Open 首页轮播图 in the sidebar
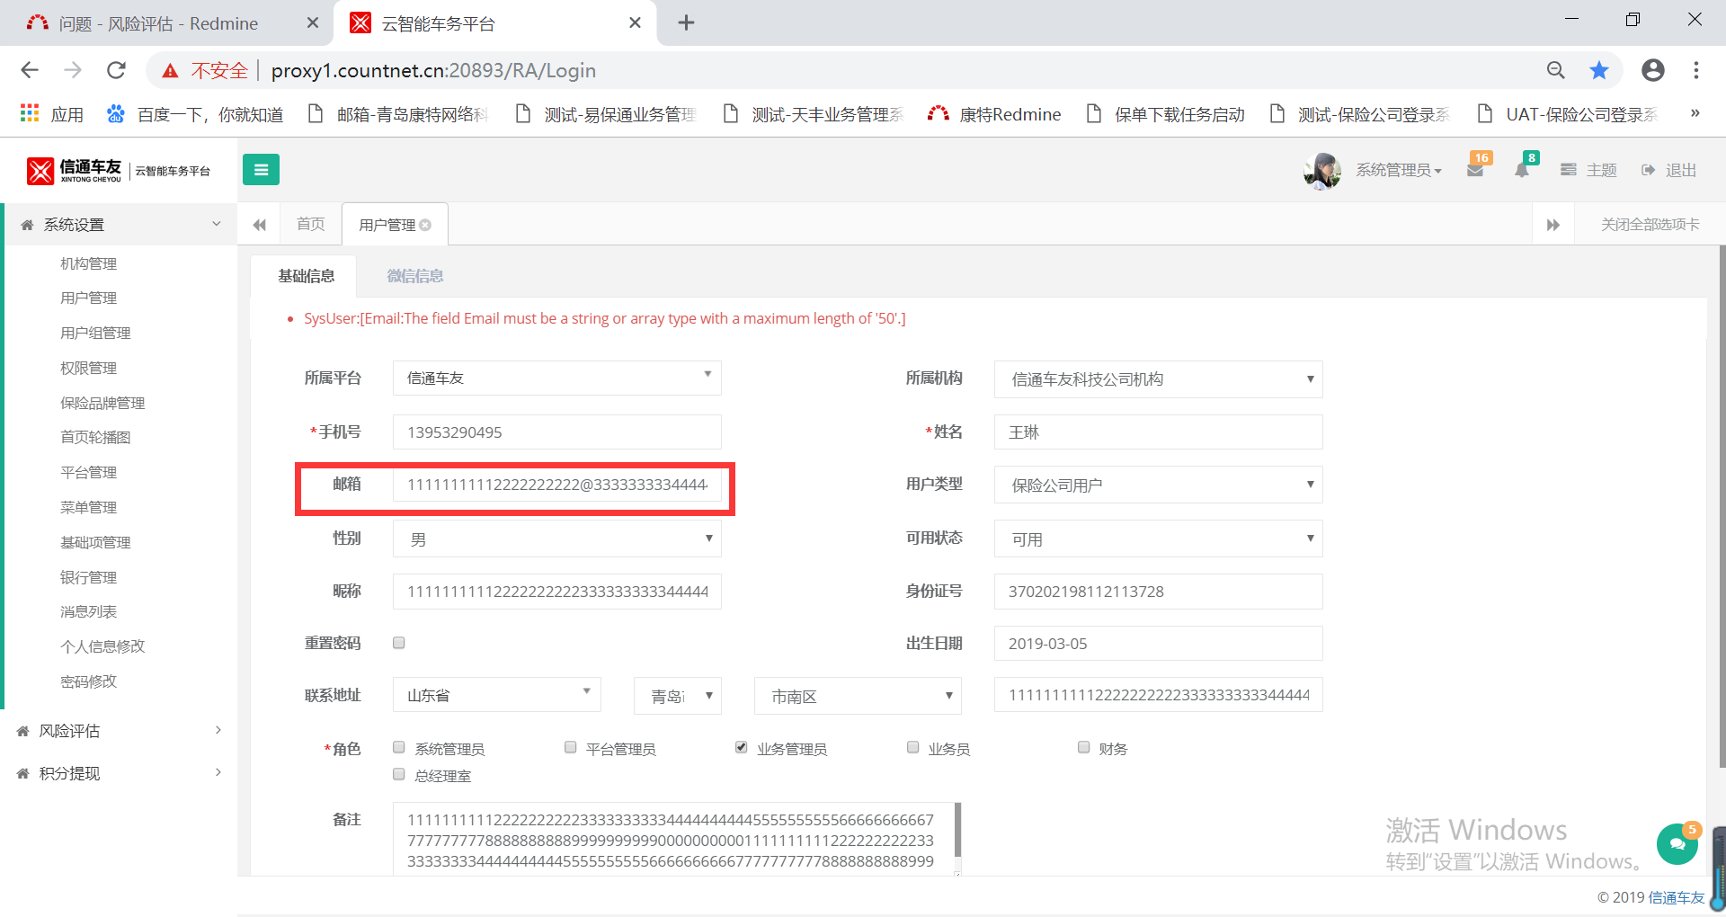Viewport: 1726px width, 917px height. [x=95, y=437]
